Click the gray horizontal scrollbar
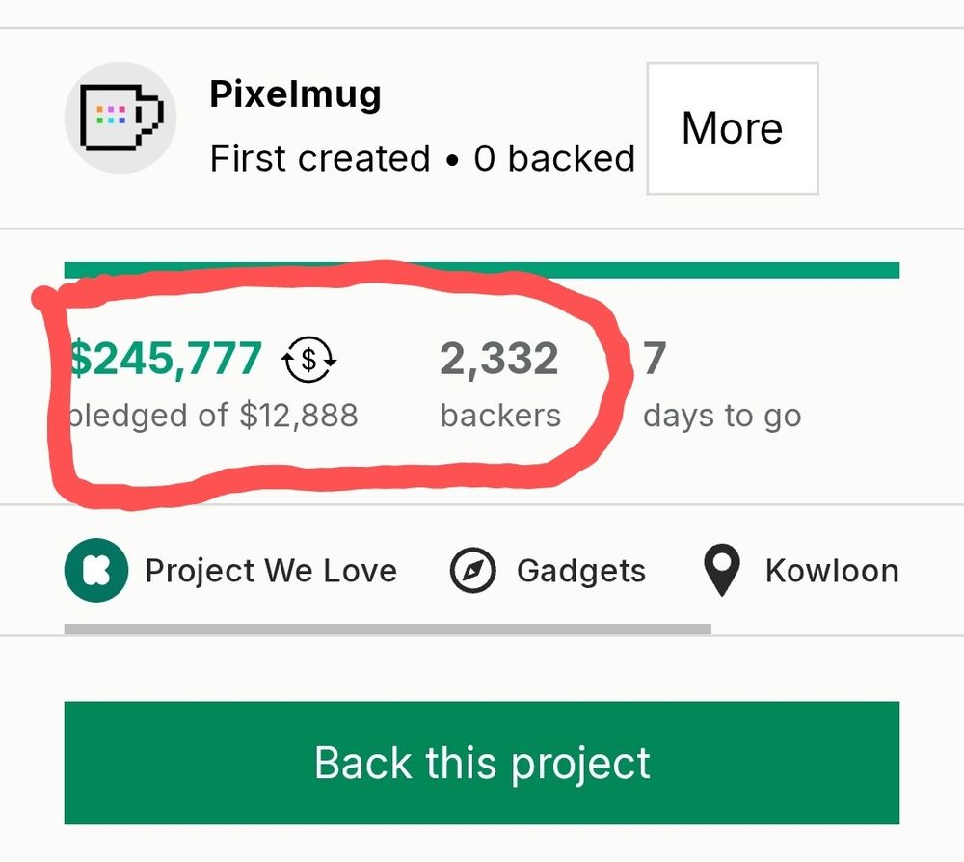This screenshot has height=862, width=964. (x=388, y=629)
